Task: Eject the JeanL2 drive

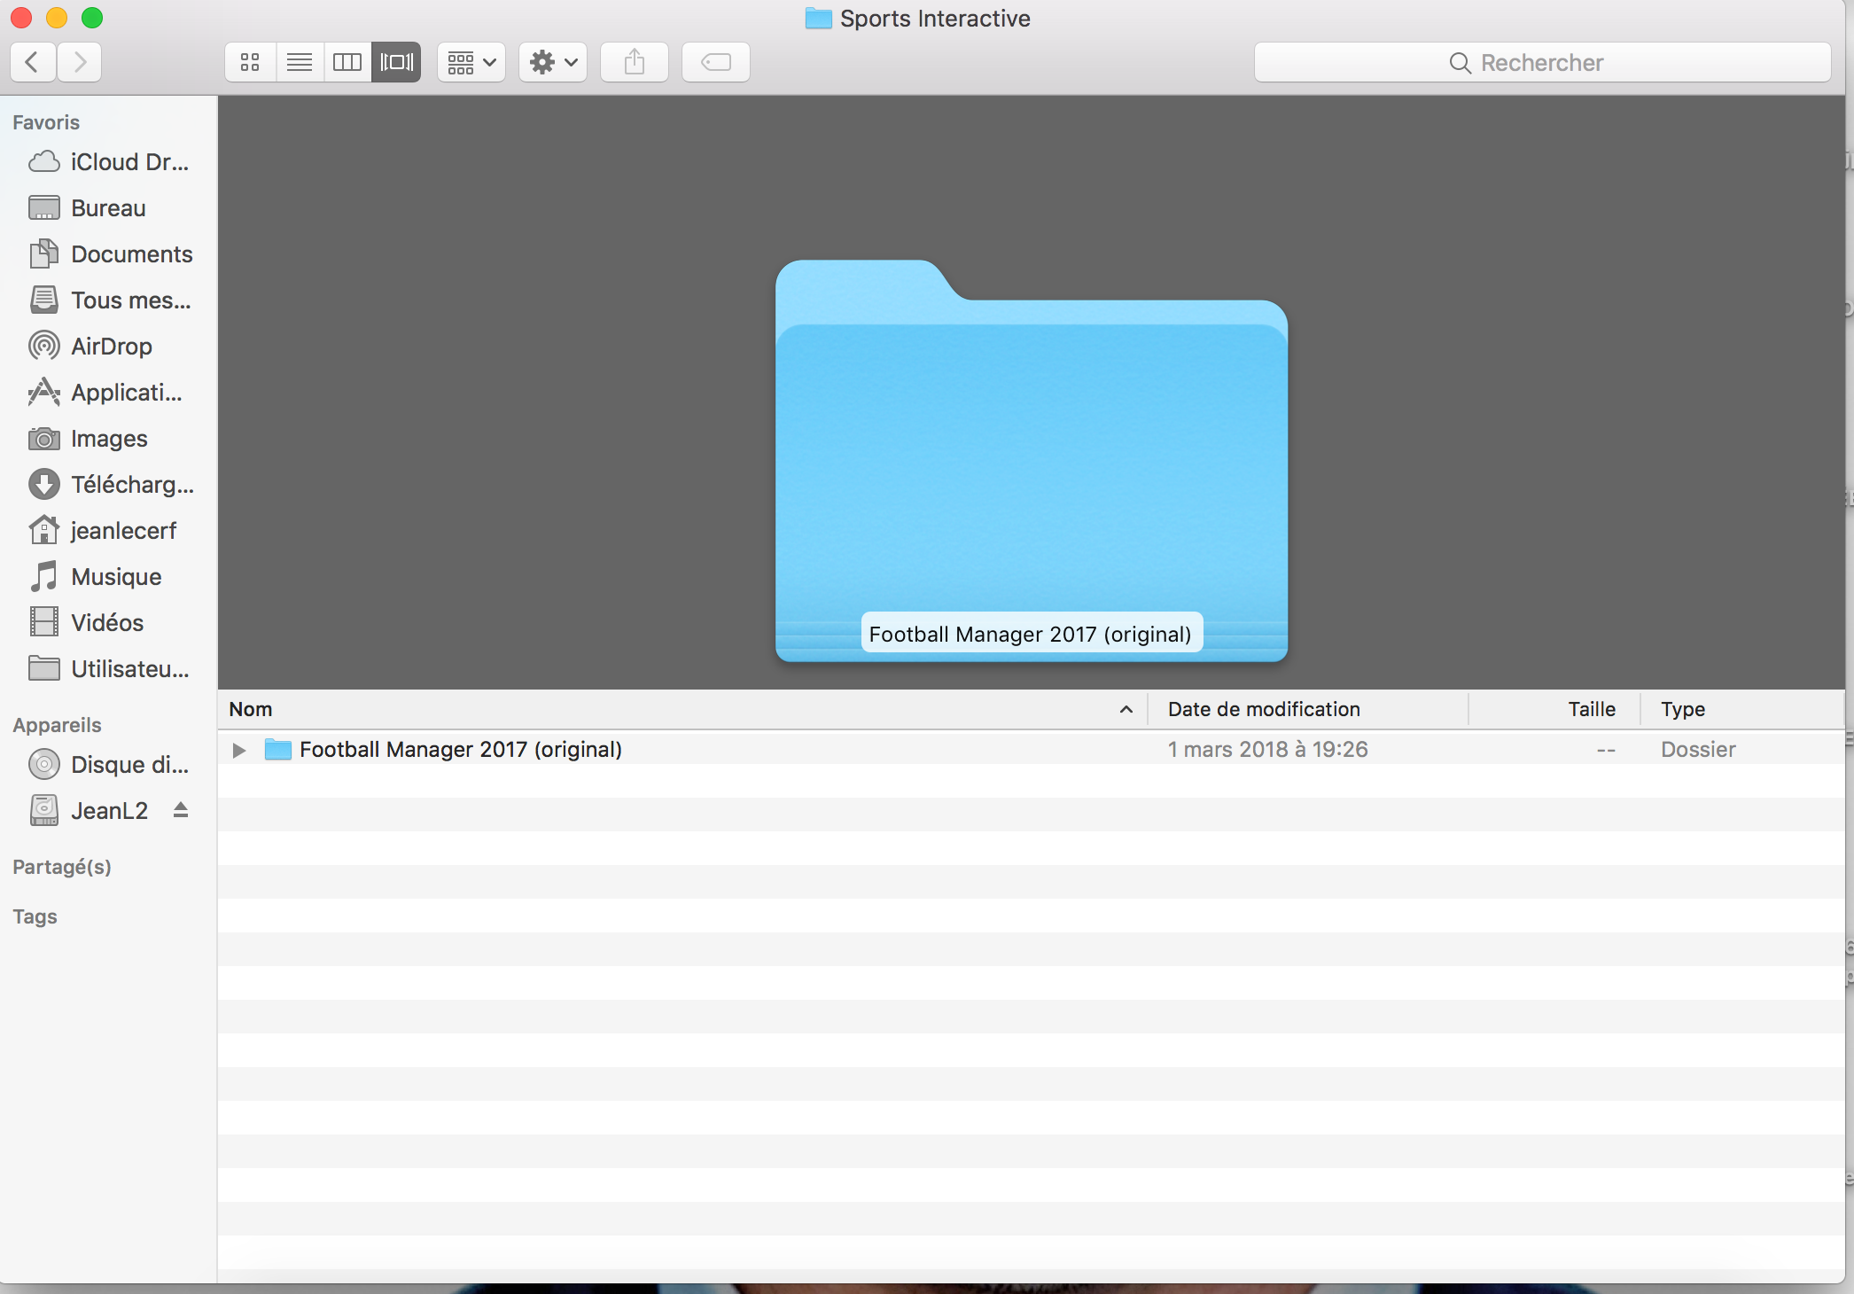Action: 181,810
